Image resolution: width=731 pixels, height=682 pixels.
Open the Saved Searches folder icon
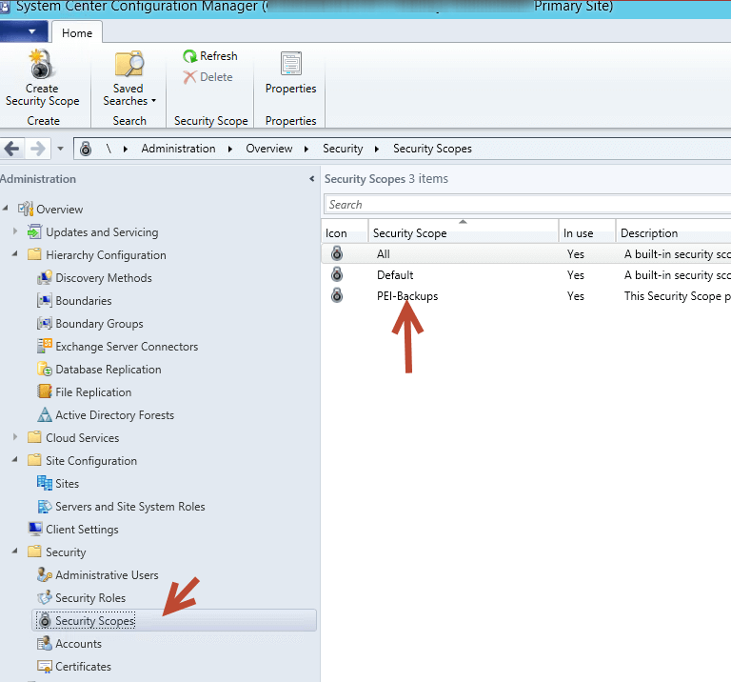[x=129, y=64]
